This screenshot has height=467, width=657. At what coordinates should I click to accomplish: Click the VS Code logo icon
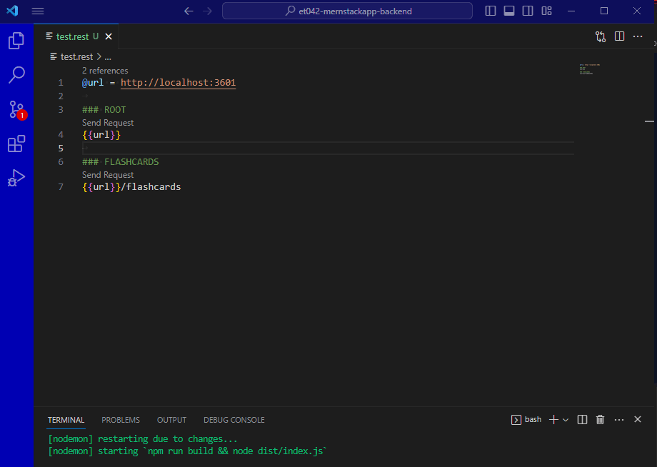point(12,11)
